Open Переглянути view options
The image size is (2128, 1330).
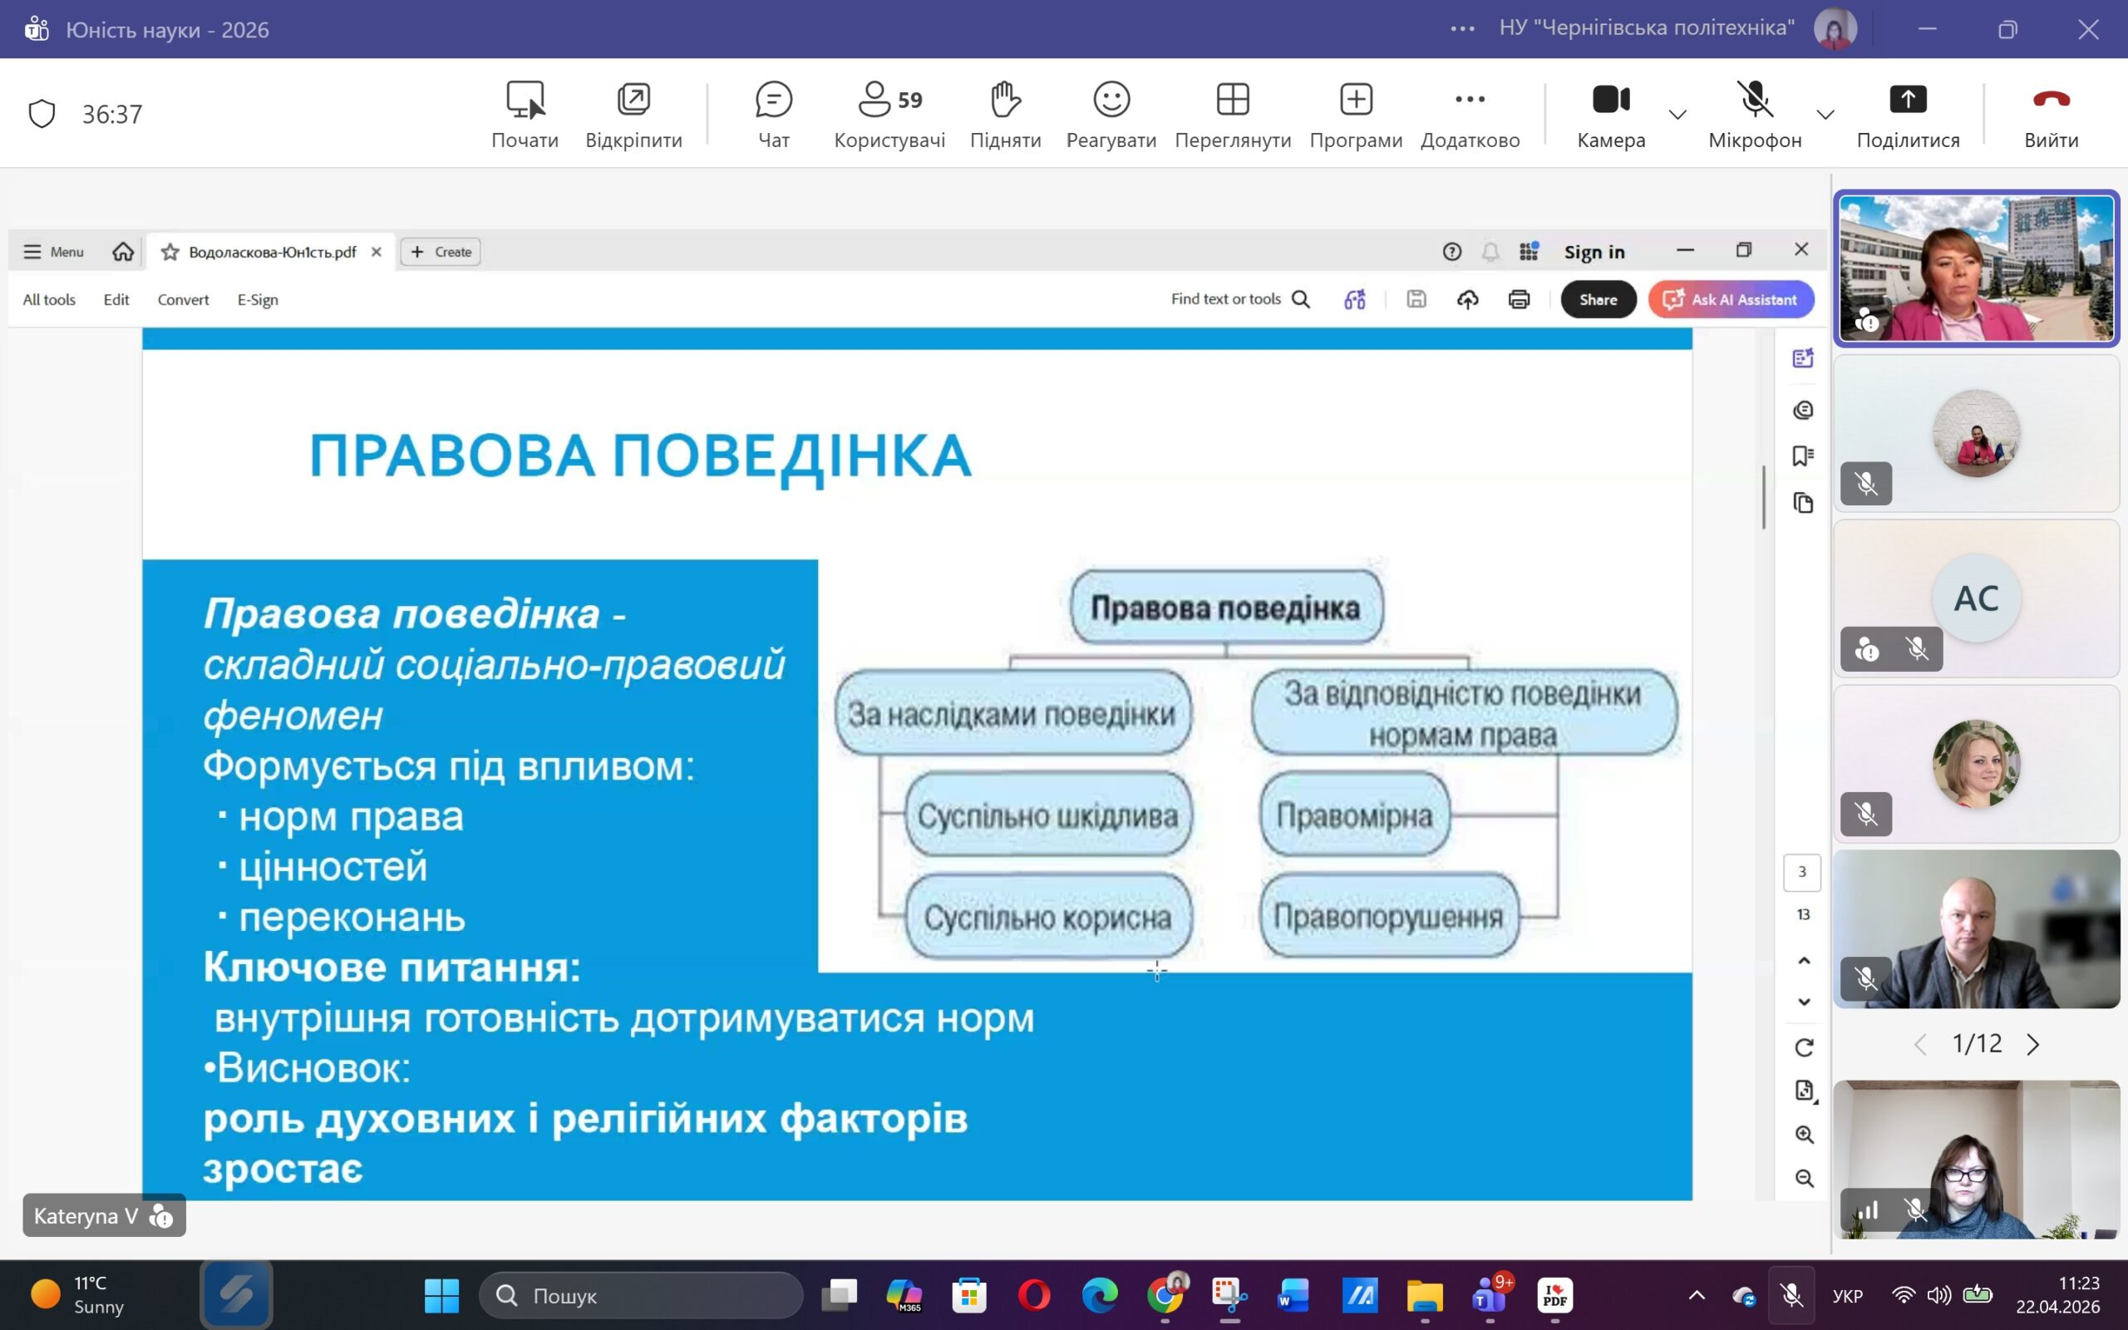1232,115
